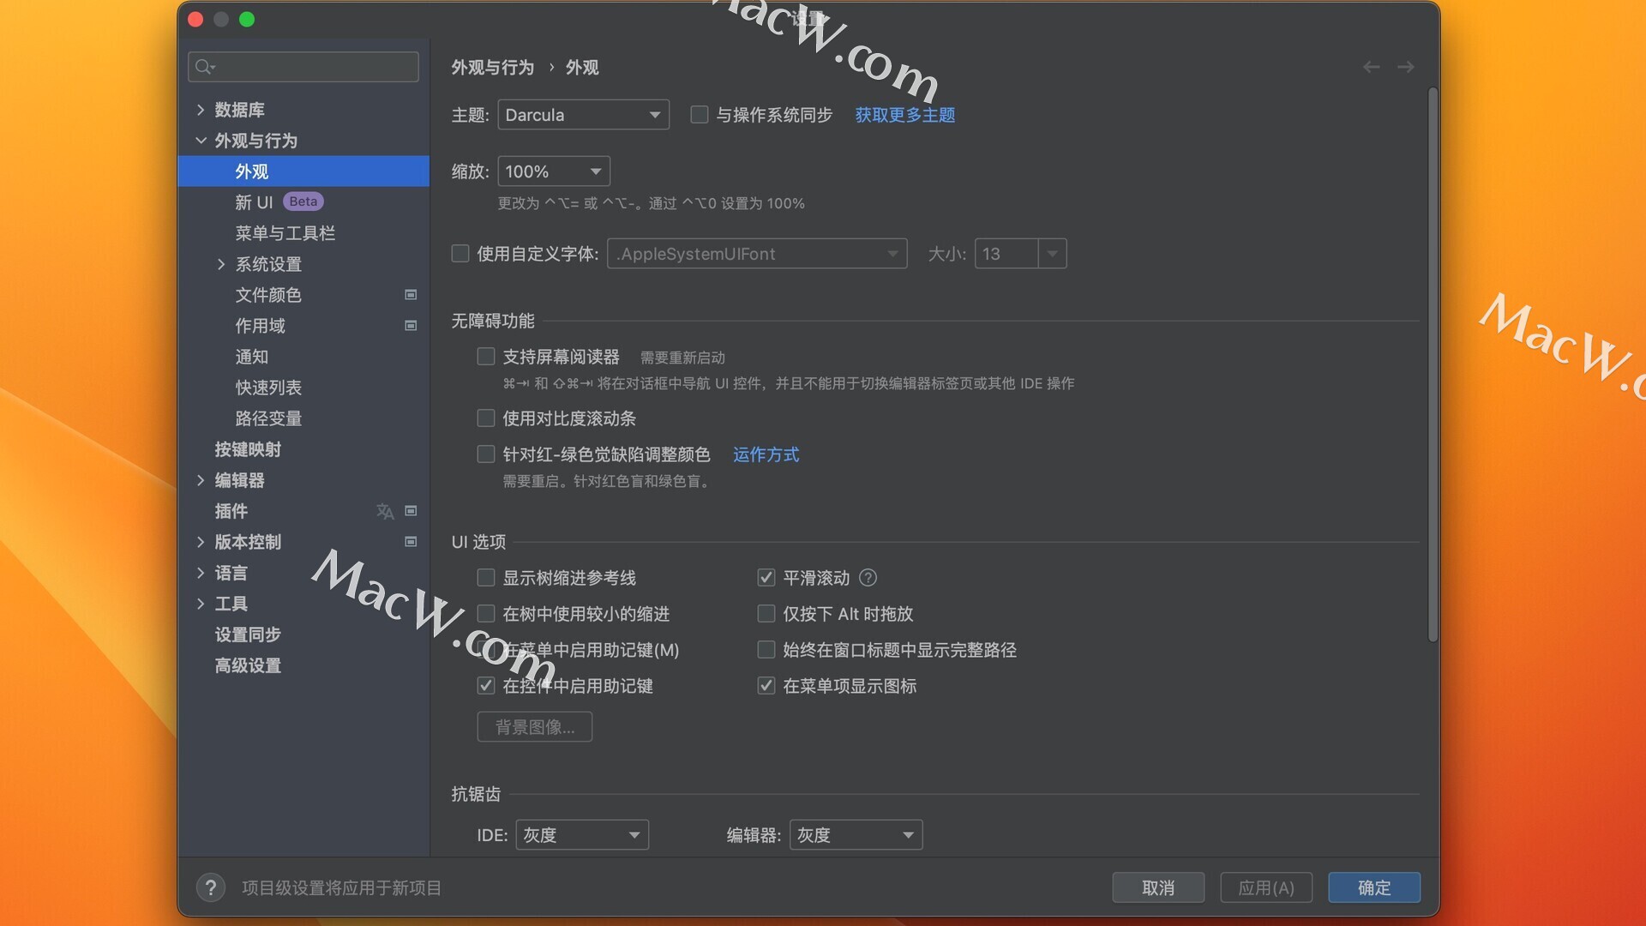The height and width of the screenshot is (926, 1646).
Task: Enable sync with operating system checkbox
Action: coord(700,115)
